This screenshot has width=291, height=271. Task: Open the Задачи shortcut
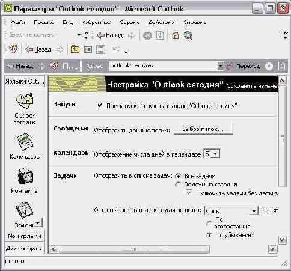(x=24, y=215)
